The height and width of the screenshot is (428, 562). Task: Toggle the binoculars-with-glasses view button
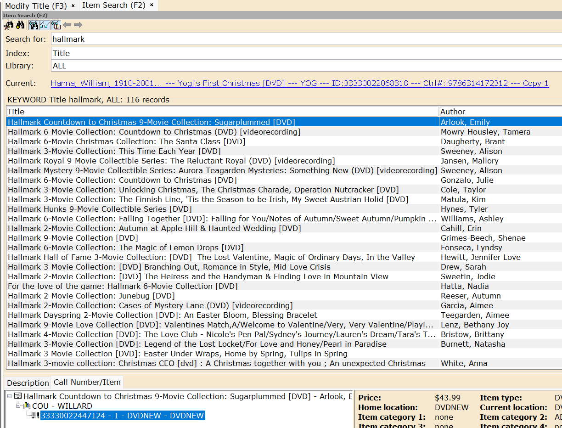(x=34, y=25)
